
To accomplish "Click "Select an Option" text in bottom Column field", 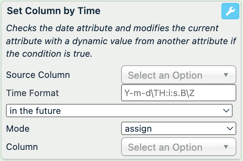I will pos(165,147).
